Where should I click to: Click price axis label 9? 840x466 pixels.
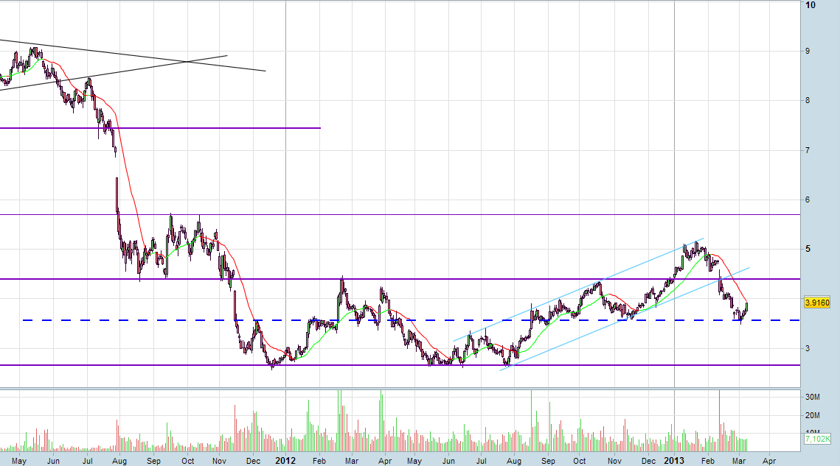point(808,51)
